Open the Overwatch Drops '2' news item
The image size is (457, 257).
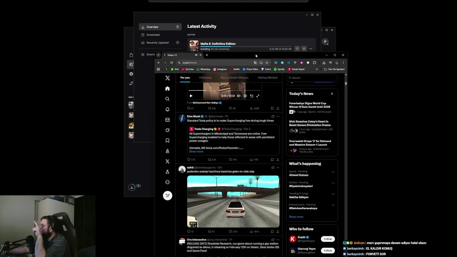point(311,146)
